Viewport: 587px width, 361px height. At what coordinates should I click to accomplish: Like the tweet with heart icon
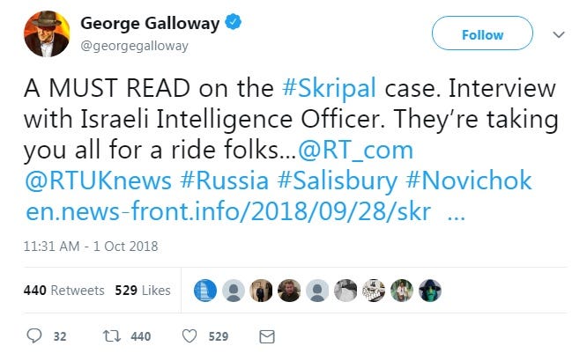188,335
